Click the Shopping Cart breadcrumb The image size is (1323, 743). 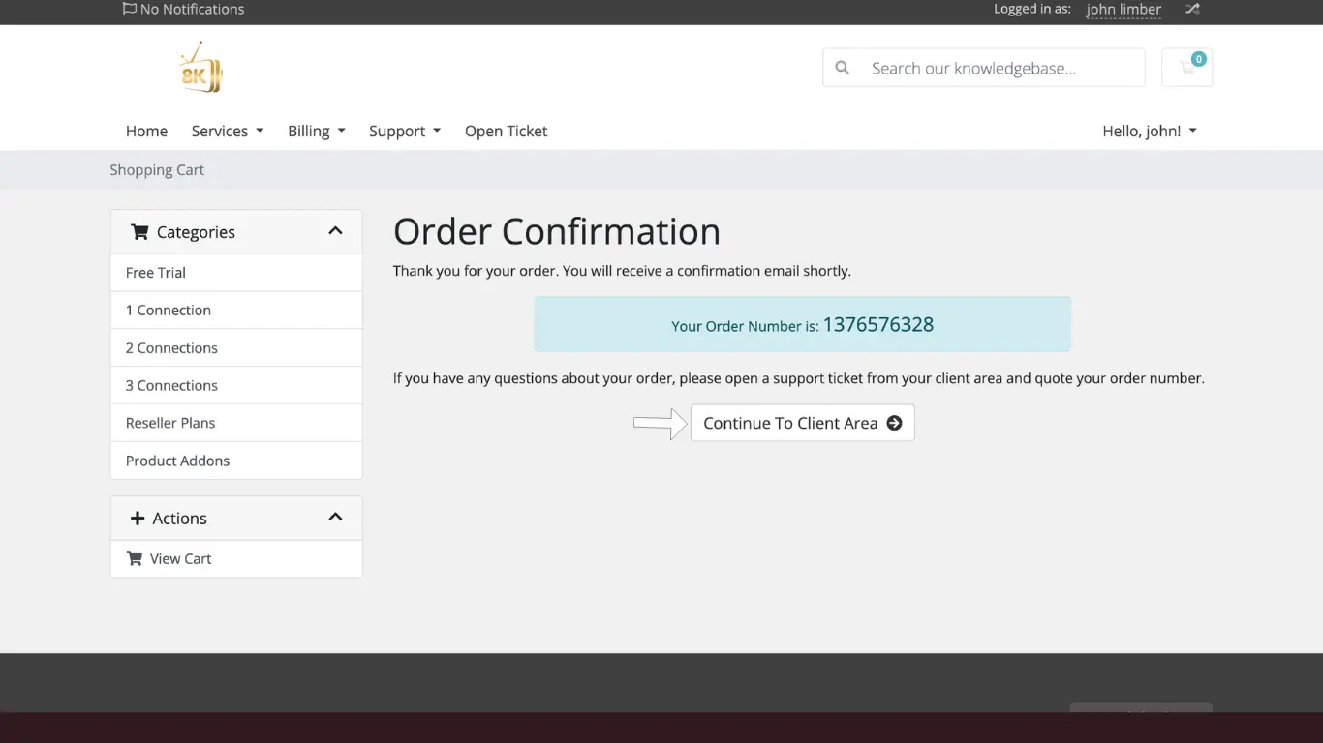tap(157, 170)
